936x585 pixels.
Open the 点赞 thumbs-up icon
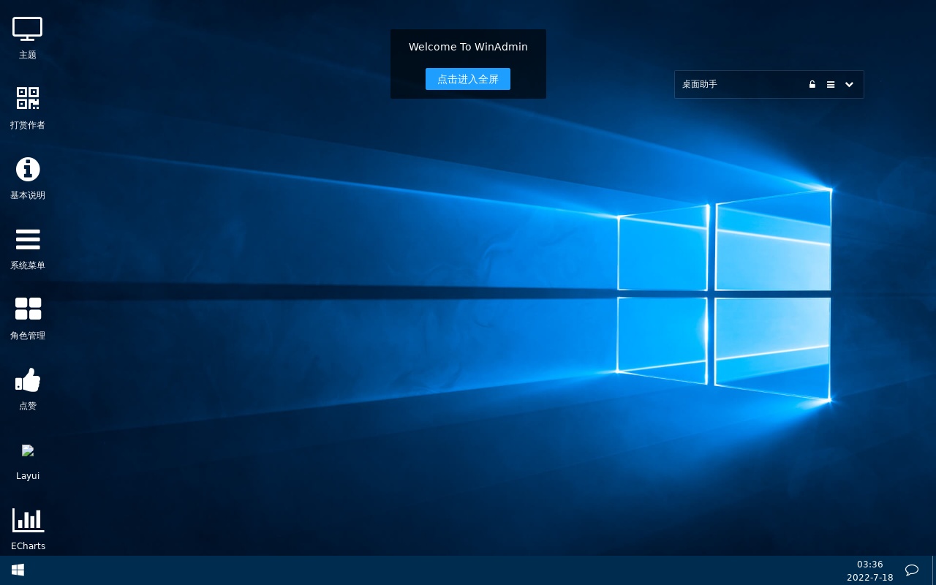pyautogui.click(x=28, y=380)
